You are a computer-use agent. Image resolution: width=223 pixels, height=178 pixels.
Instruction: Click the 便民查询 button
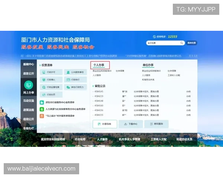coord(156,124)
